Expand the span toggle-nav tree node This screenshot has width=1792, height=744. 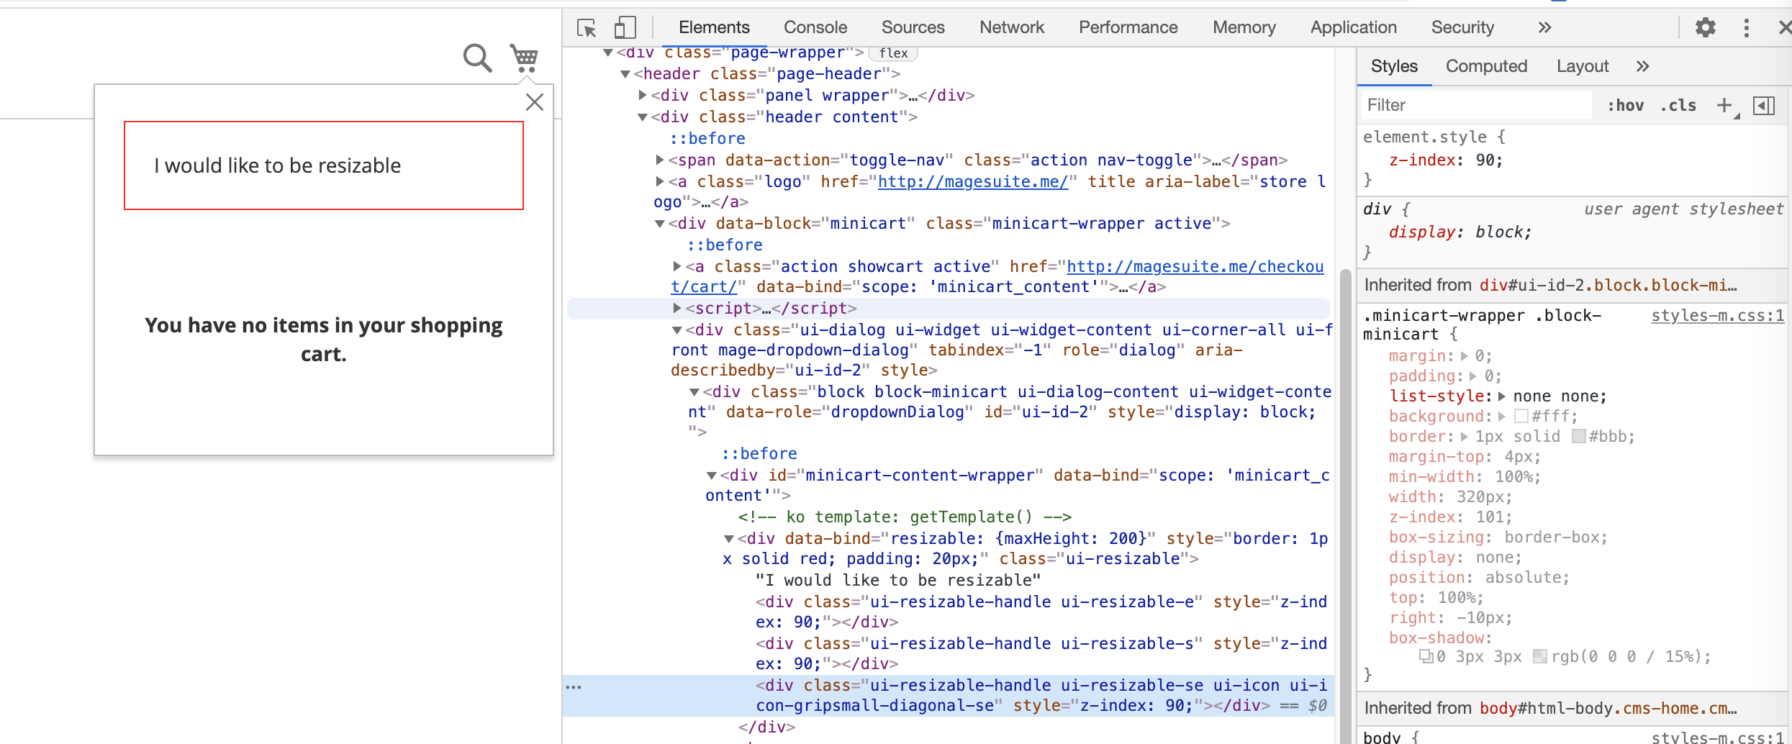(659, 160)
